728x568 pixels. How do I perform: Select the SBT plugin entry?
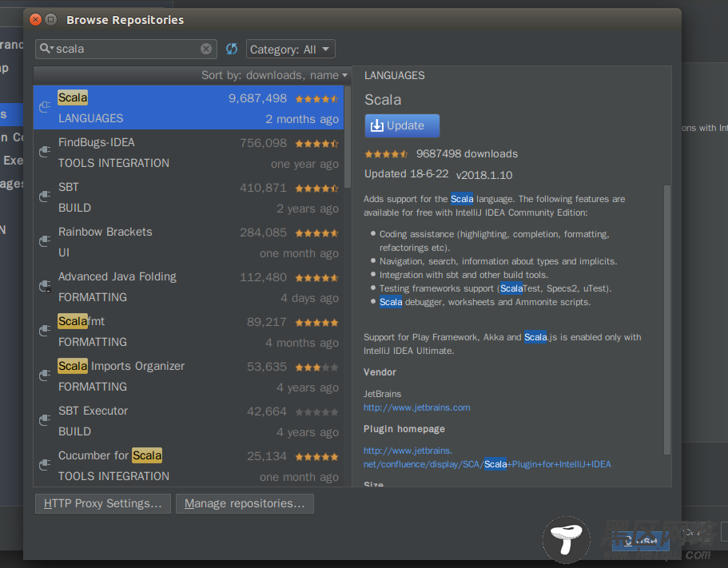click(189, 197)
